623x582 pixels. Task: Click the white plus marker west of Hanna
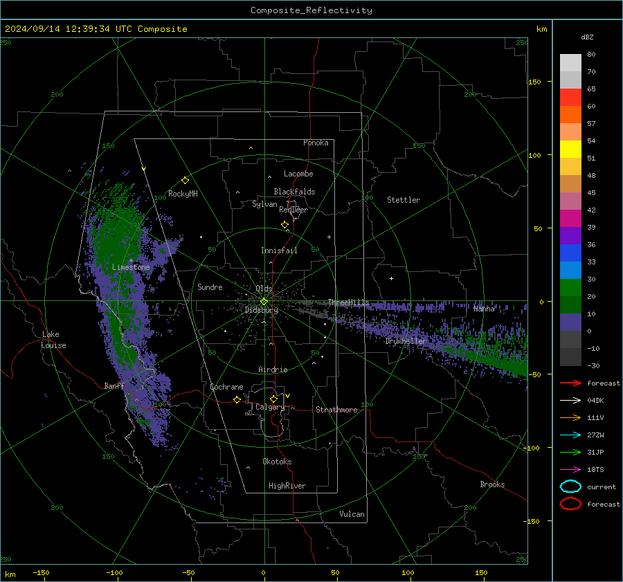click(x=391, y=278)
